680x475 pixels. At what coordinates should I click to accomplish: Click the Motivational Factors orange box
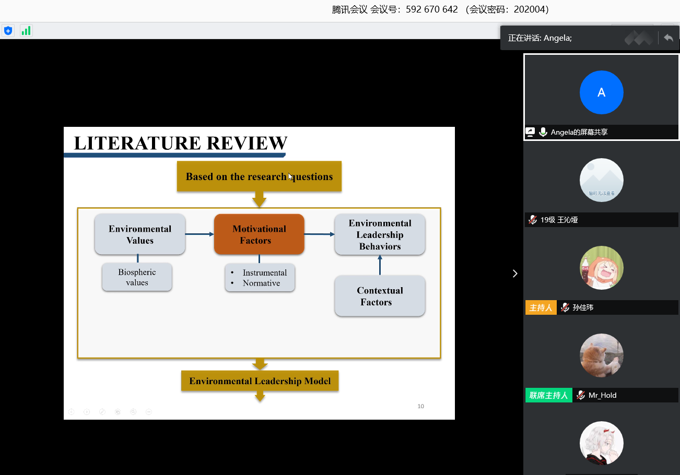(259, 234)
